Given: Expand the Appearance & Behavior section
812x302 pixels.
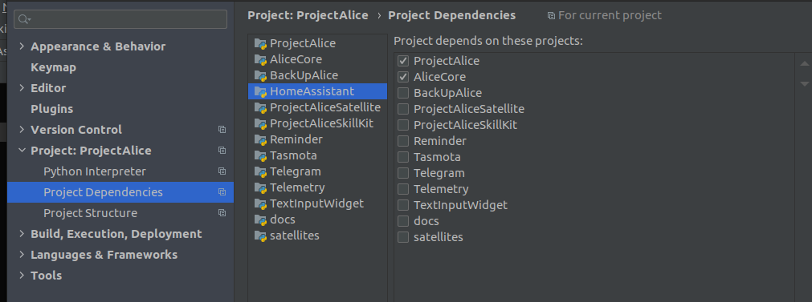Looking at the screenshot, I should (21, 46).
